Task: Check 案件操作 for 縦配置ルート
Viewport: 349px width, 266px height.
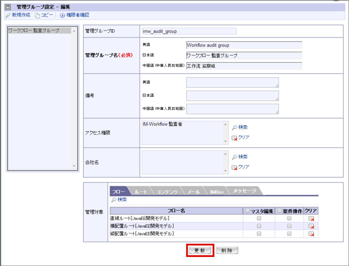Action: pyautogui.click(x=289, y=234)
